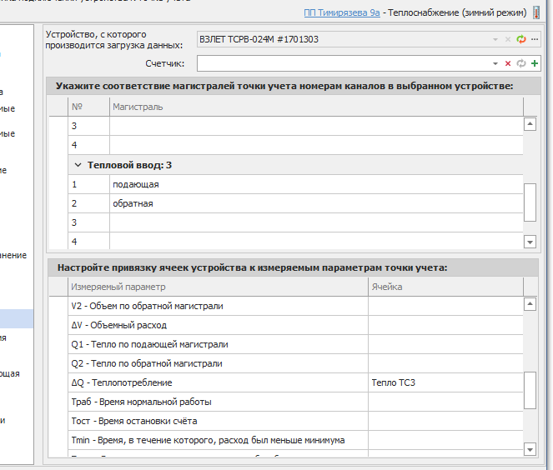Click the gray refresh icon in Счетчик row

point(521,63)
